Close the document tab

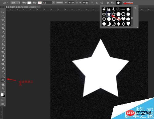(x=39, y=7)
